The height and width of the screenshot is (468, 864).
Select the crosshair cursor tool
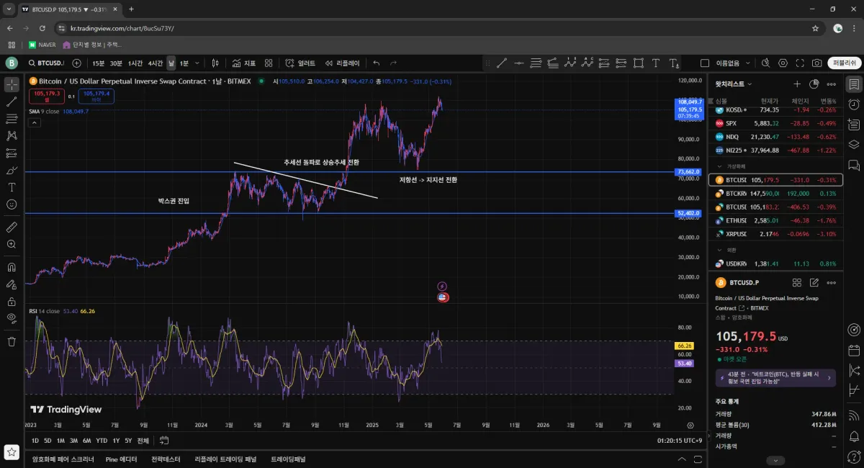(12, 84)
